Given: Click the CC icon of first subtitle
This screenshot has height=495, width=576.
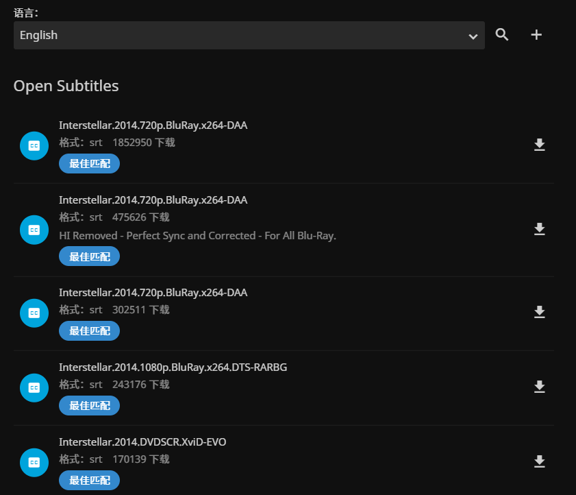Looking at the screenshot, I should 34,145.
